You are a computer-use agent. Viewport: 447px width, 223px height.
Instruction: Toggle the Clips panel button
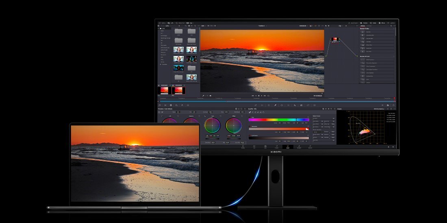coord(191,23)
